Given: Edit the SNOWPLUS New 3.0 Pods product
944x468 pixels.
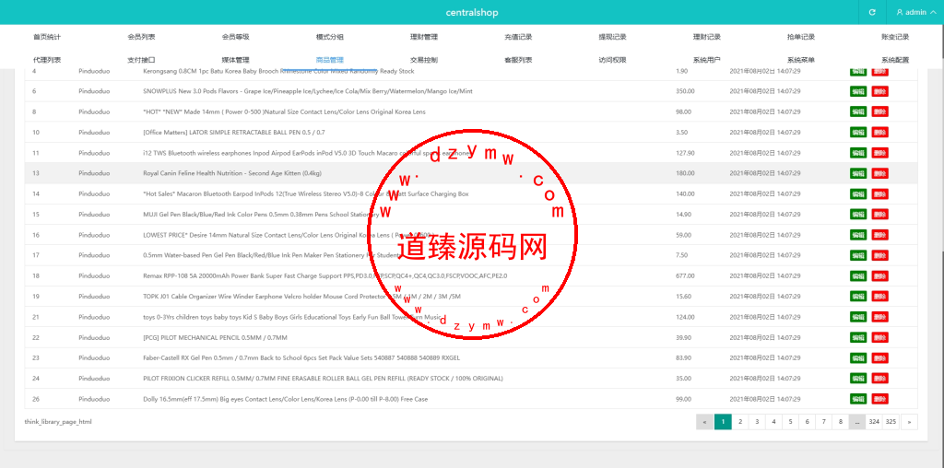Looking at the screenshot, I should click(x=858, y=91).
